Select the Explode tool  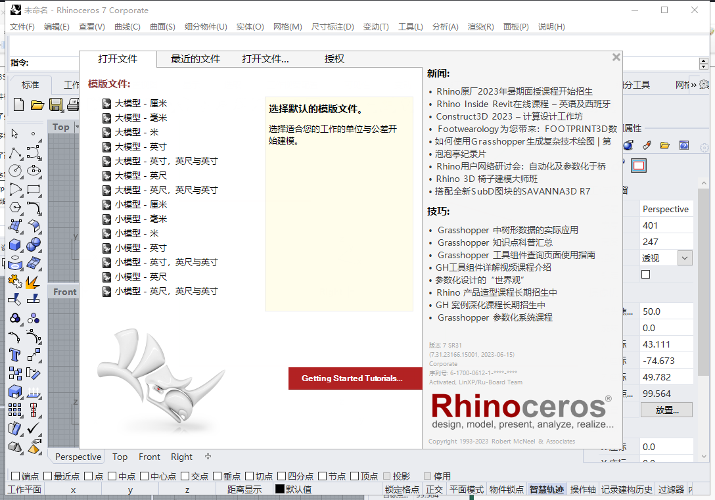pos(32,282)
